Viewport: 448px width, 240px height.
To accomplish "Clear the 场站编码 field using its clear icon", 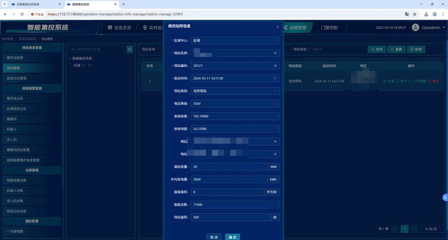I will [x=275, y=66].
